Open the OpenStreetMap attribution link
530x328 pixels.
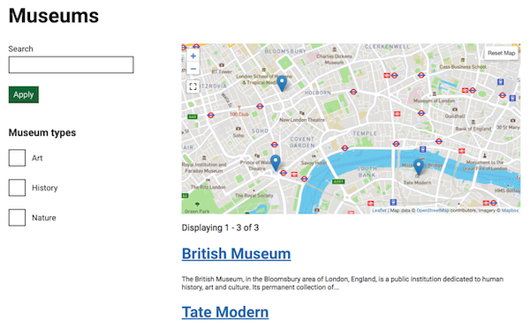(433, 210)
